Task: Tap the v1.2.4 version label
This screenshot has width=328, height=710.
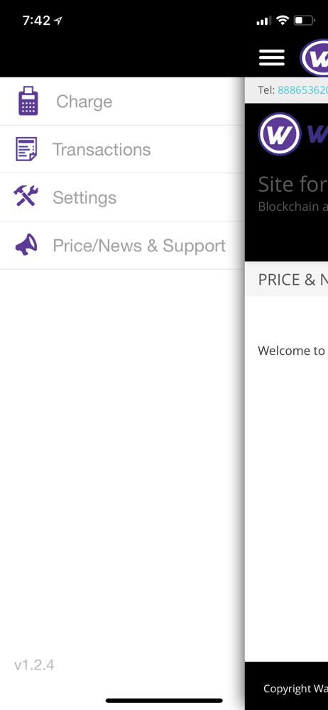Action: point(34,665)
